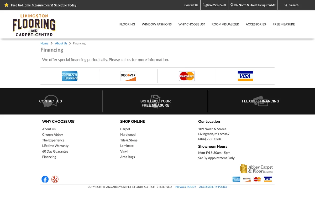Shop Carpet in footer
315x197 pixels.
click(125, 129)
